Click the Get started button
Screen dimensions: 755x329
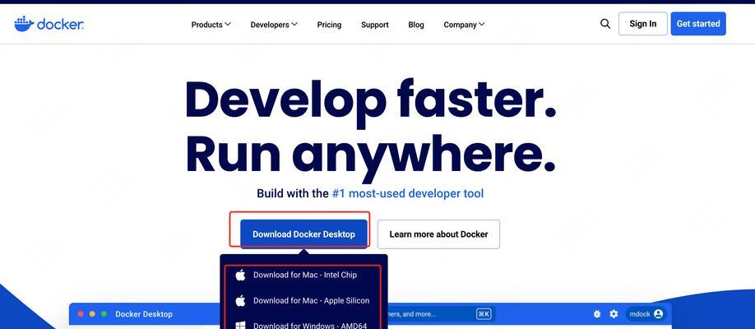click(x=698, y=24)
